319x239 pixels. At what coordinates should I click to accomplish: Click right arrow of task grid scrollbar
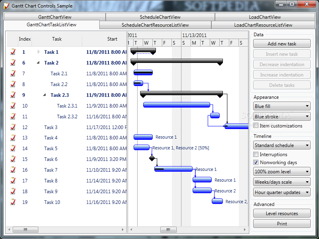(x=123, y=230)
